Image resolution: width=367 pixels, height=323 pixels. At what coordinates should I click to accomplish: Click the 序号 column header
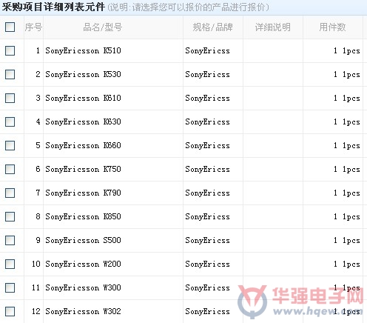pyautogui.click(x=33, y=27)
